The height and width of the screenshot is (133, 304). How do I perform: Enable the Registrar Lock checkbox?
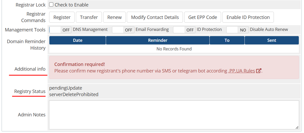51,4
